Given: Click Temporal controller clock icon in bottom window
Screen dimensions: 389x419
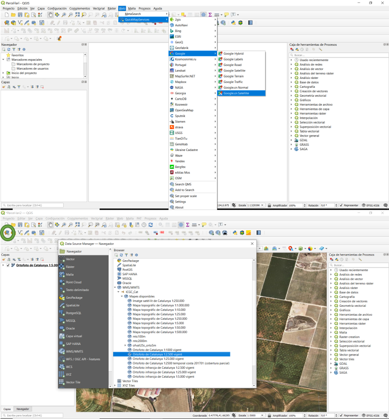Looking at the screenshot, I should point(144,225).
